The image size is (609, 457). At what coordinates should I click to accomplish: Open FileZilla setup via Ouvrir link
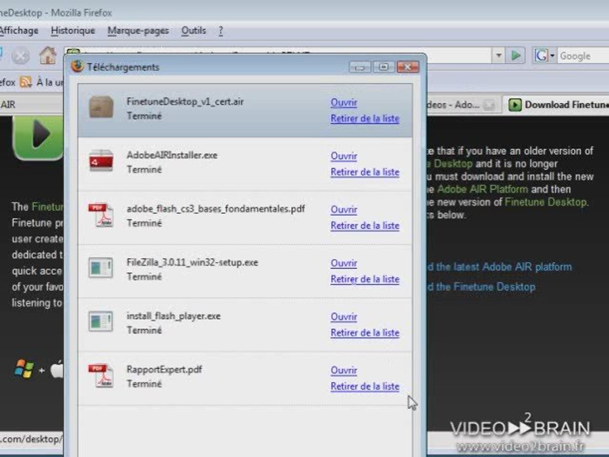pyautogui.click(x=344, y=263)
